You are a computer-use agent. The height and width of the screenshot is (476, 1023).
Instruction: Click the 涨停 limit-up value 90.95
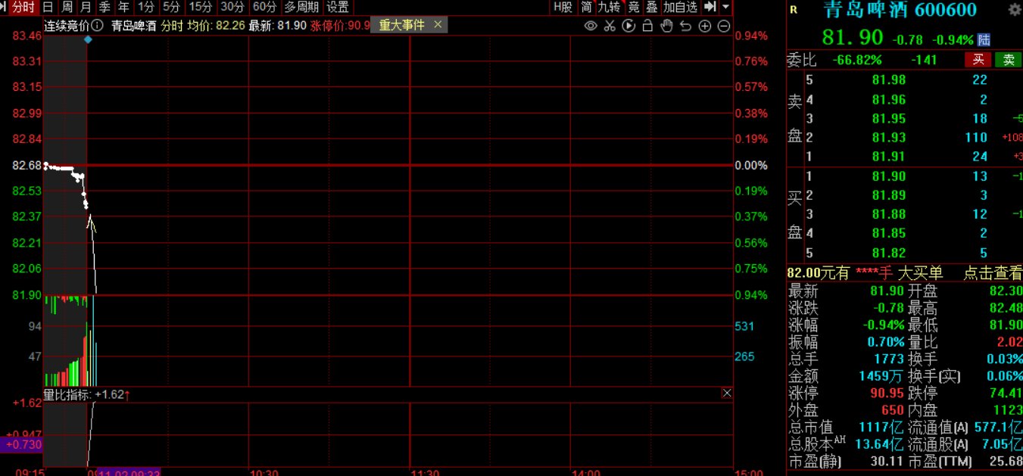(886, 394)
